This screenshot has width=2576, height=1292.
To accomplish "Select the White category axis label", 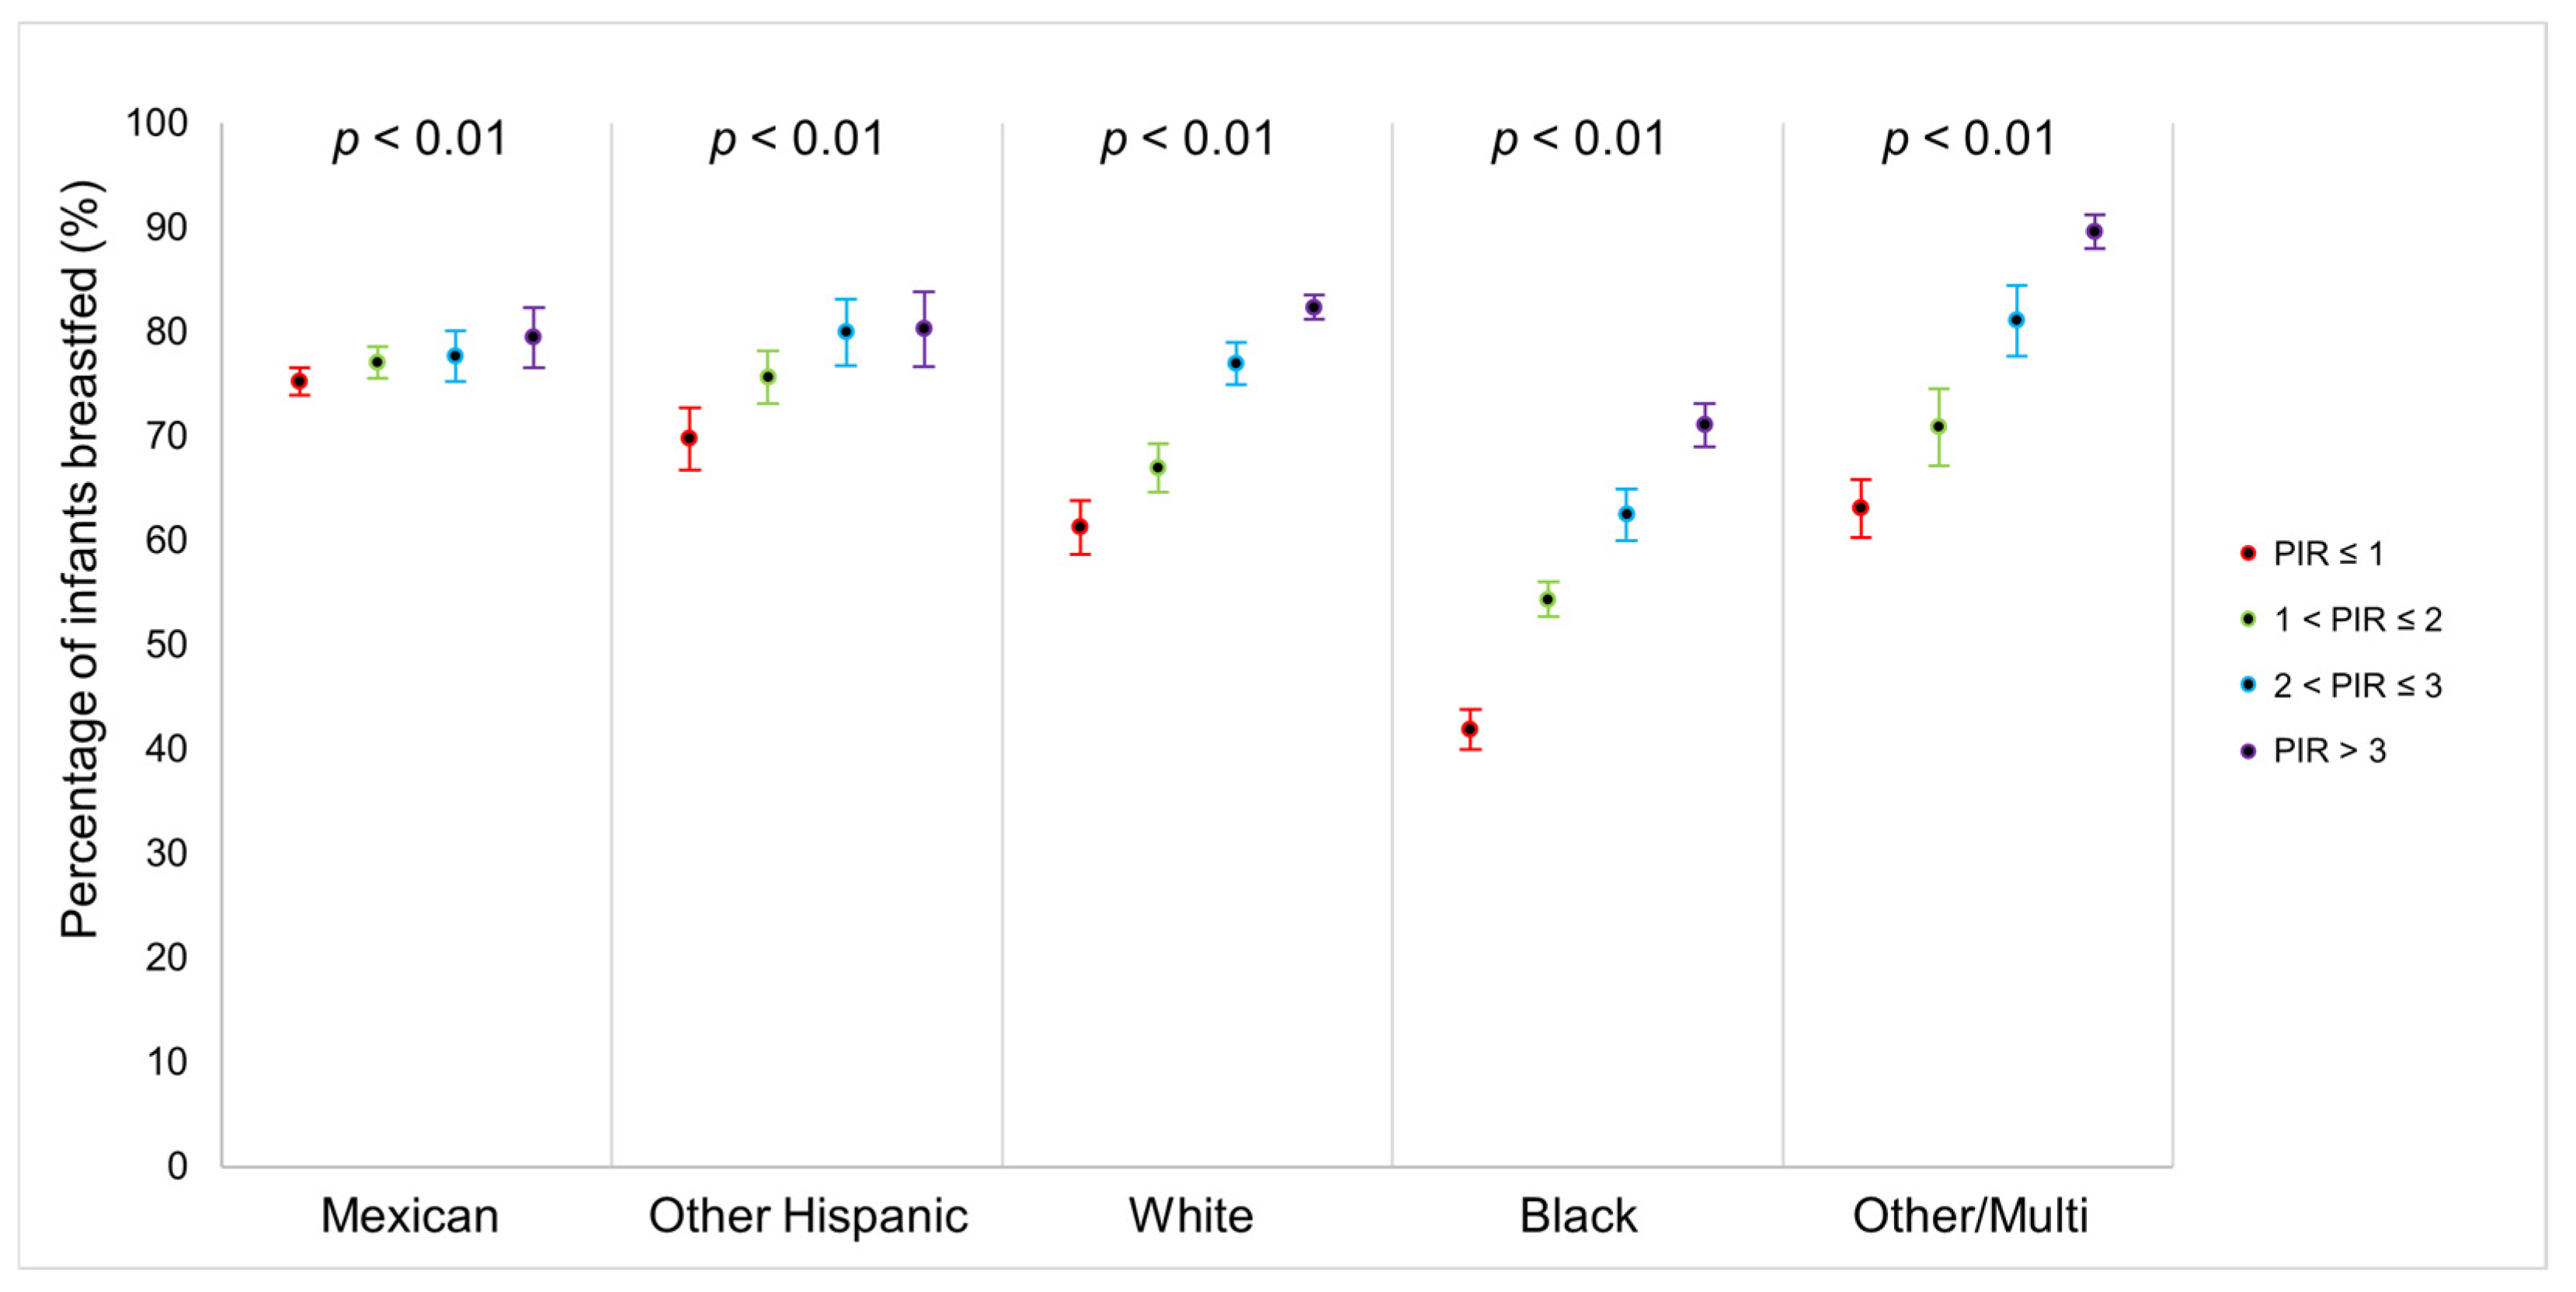I will pos(1190,1216).
